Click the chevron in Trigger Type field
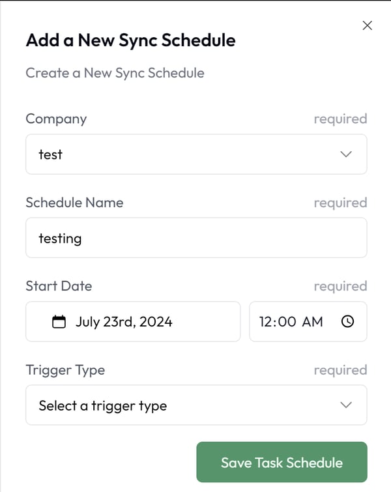Image resolution: width=391 pixels, height=492 pixels. [346, 405]
